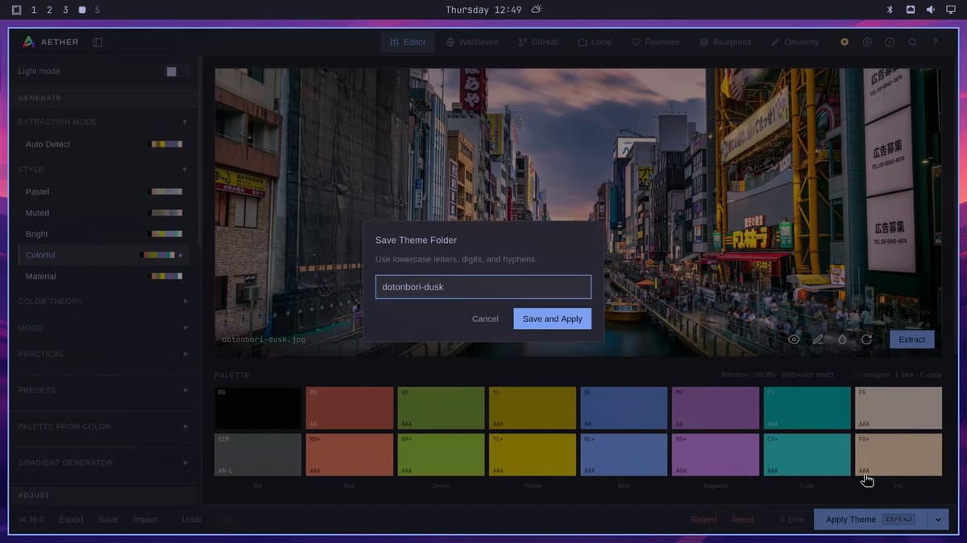Collapse the Extraction Mode section
967x543 pixels.
pos(103,121)
